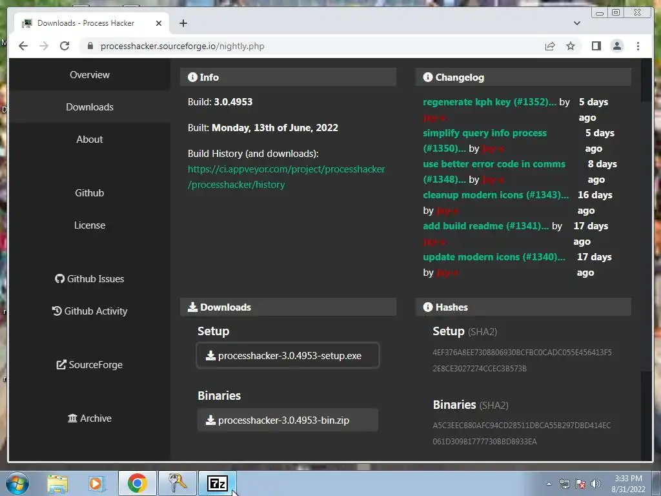Click the padlock site info icon

[90, 46]
